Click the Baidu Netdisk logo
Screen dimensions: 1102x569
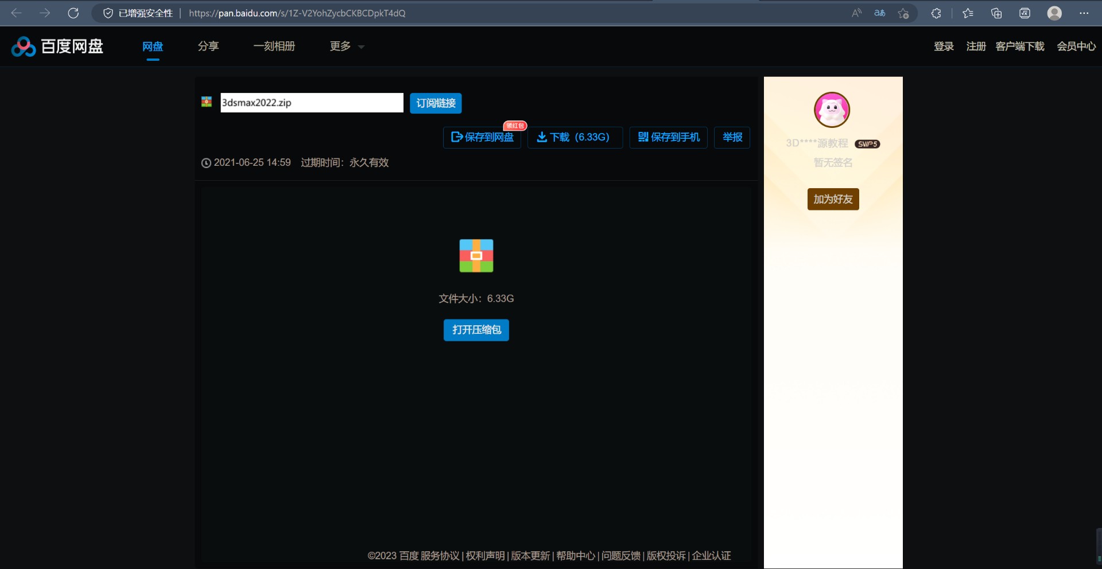57,46
